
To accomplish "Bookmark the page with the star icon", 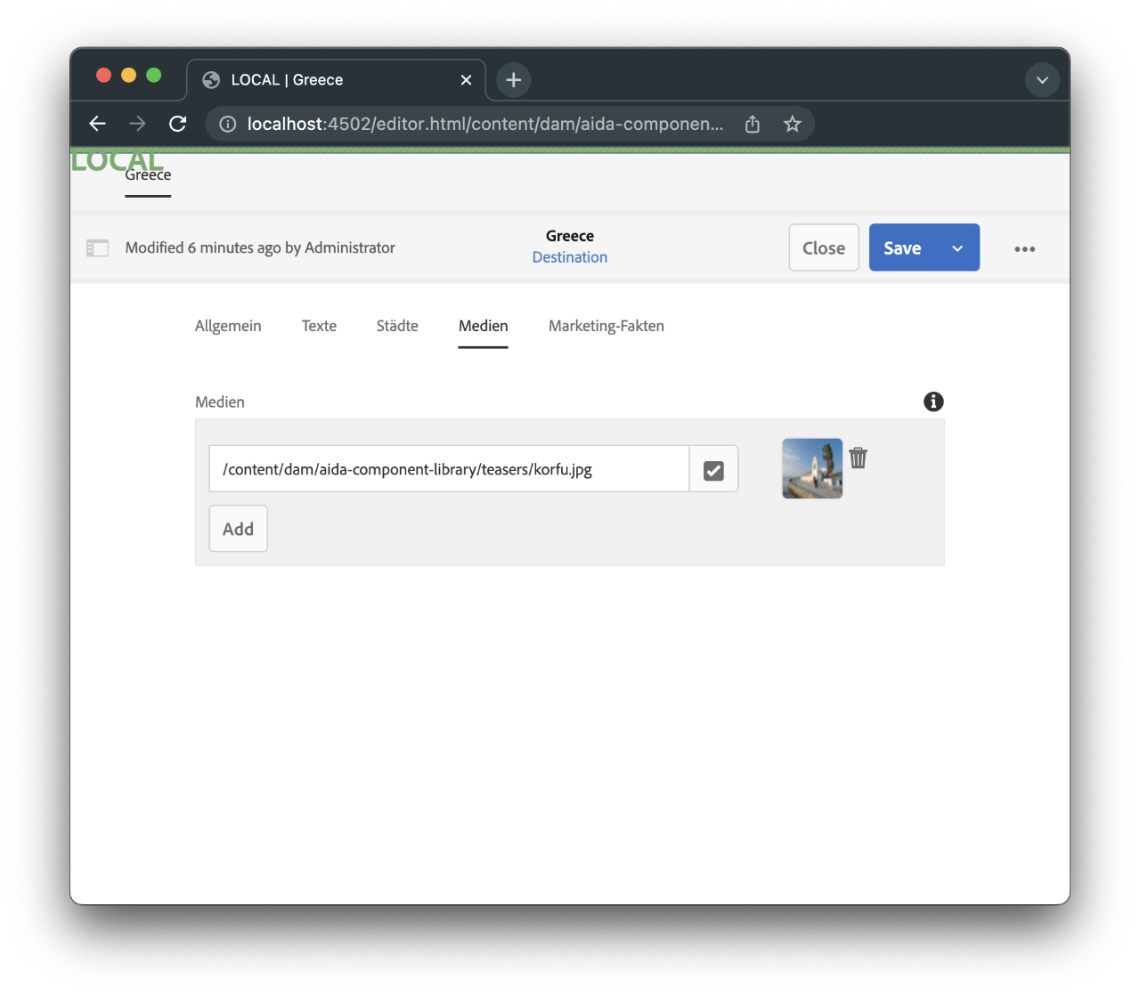I will pyautogui.click(x=792, y=124).
